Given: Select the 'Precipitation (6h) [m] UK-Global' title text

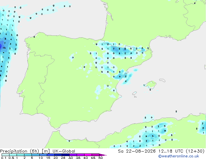Looking at the screenshot, I should point(38,151).
